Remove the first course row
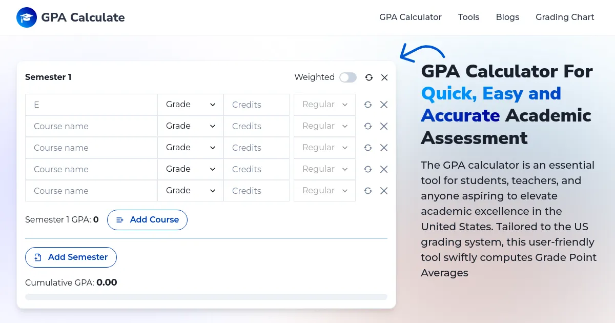 tap(384, 105)
